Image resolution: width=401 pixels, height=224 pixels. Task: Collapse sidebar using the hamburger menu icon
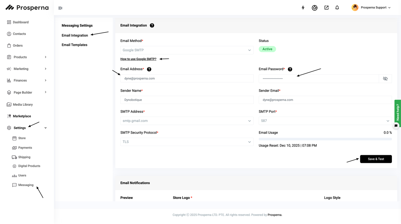coord(60,8)
